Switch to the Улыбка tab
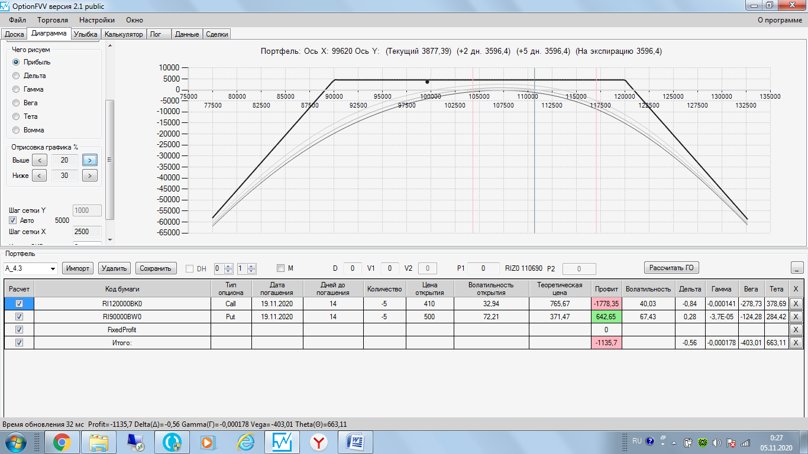This screenshot has width=808, height=454. (85, 34)
